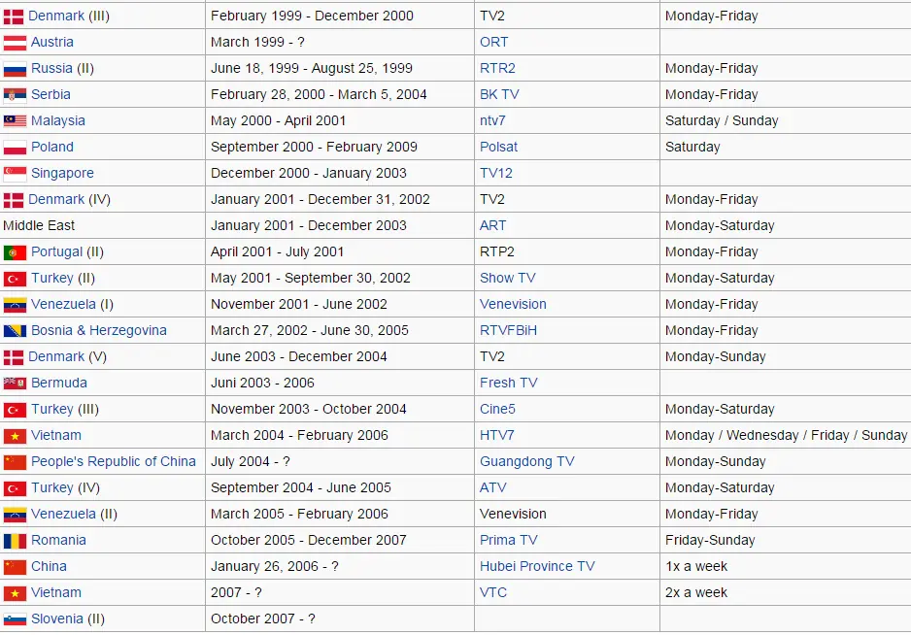Click the Bermuda flag icon
This screenshot has width=911, height=635.
15,384
